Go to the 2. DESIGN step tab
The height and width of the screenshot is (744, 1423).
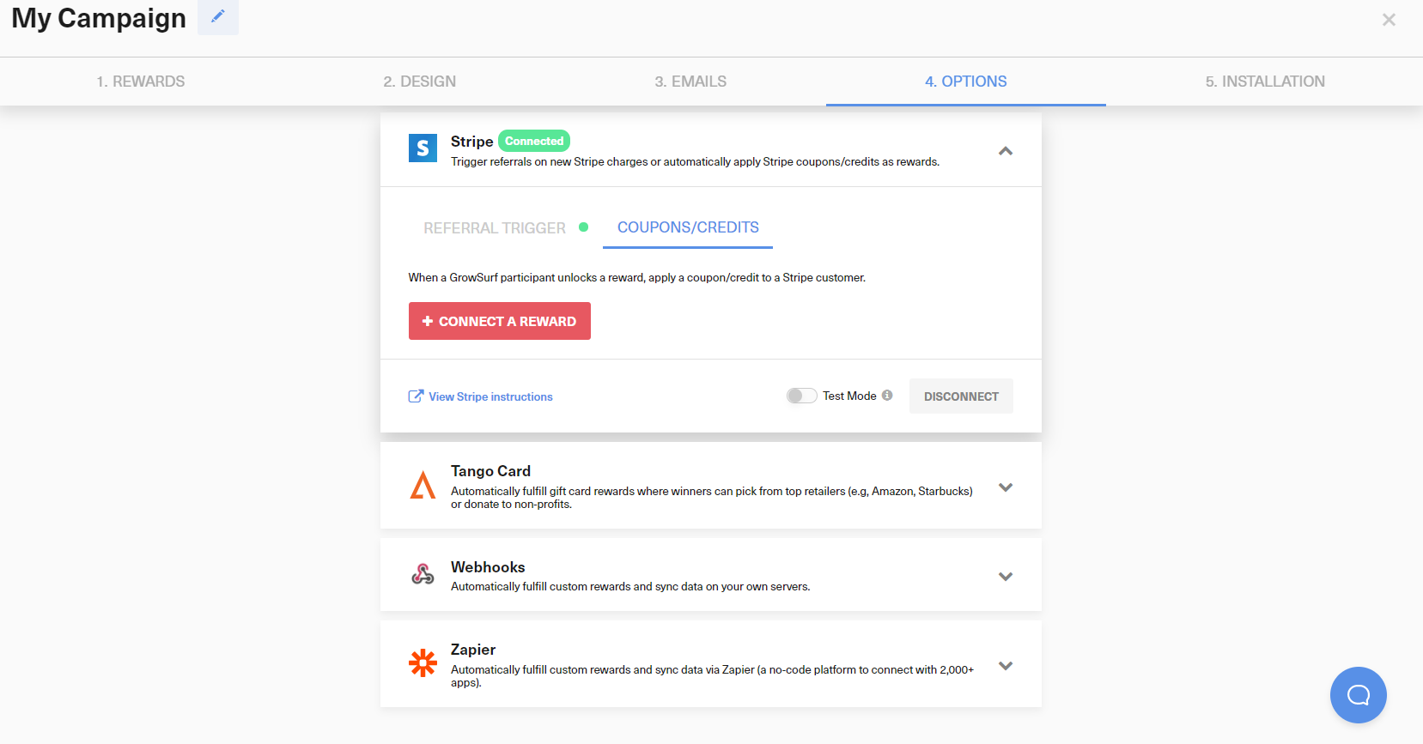(419, 82)
